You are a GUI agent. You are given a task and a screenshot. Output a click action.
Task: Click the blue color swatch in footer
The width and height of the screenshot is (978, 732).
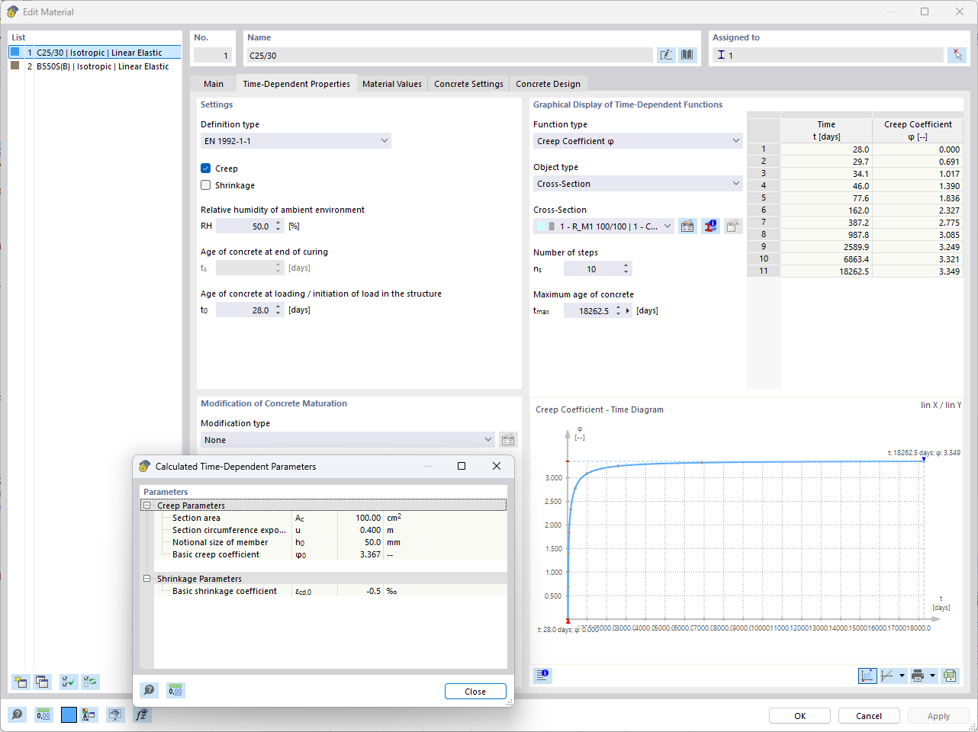[x=69, y=714]
